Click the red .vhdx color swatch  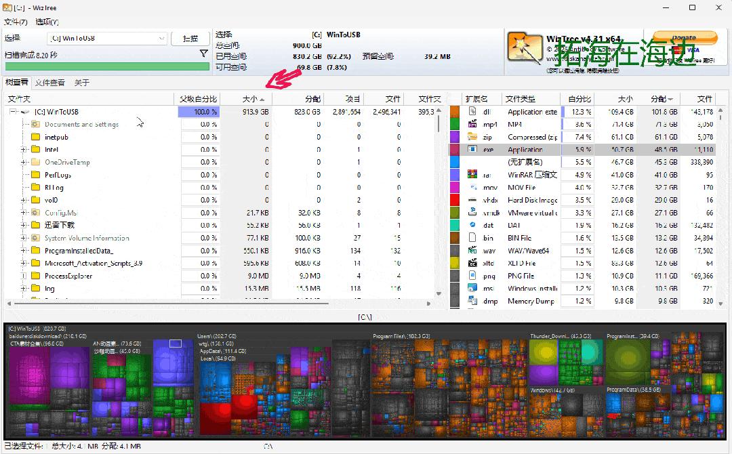tap(455, 200)
